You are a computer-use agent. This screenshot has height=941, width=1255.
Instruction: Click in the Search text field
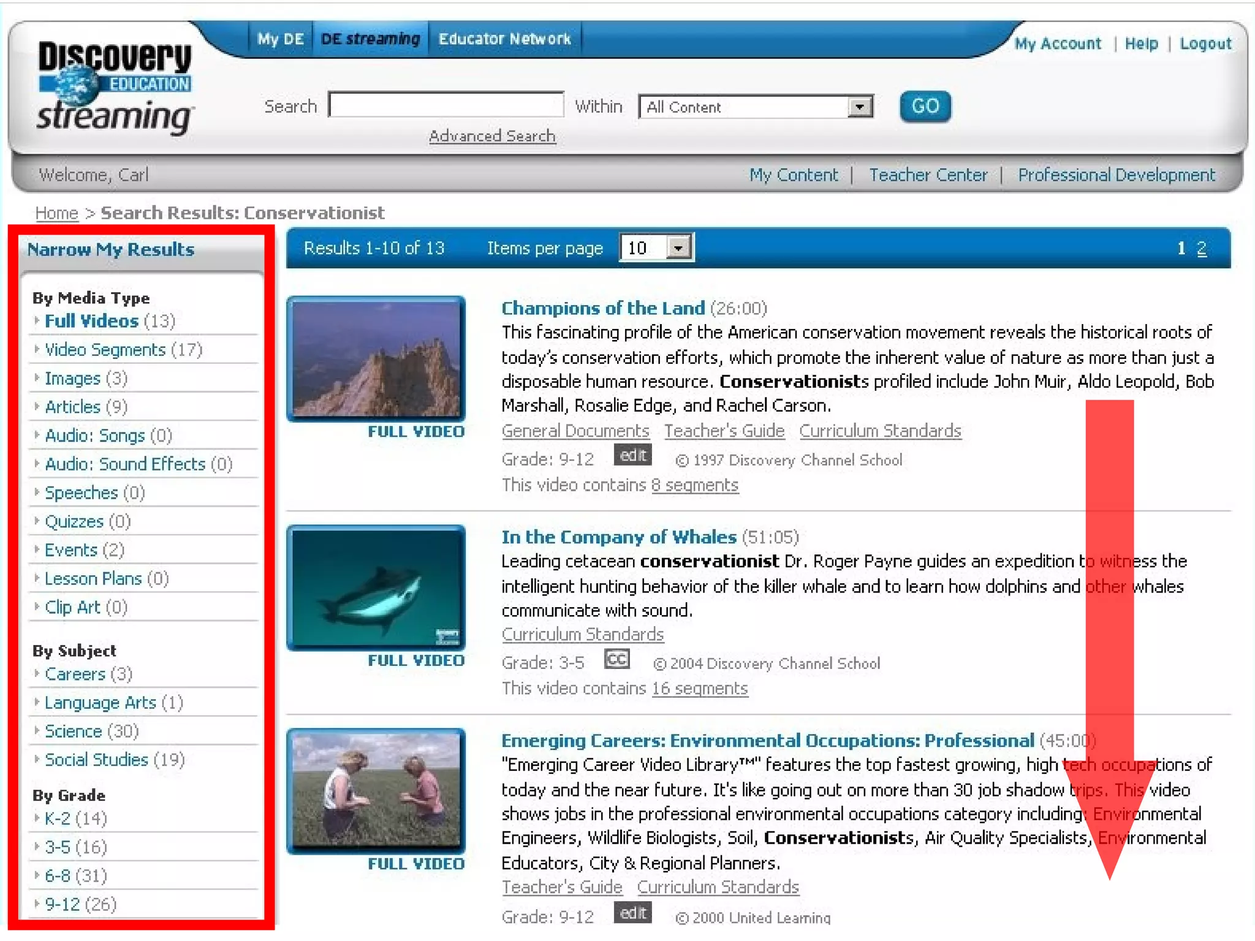446,105
